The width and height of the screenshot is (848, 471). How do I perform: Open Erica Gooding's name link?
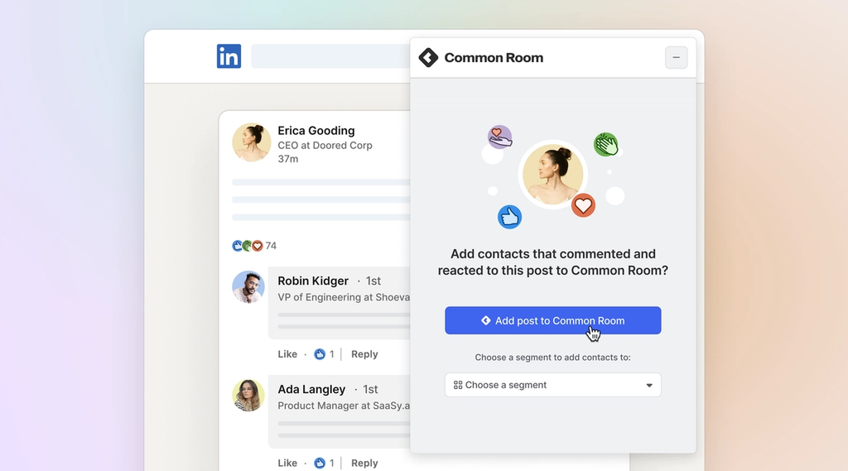tap(316, 130)
